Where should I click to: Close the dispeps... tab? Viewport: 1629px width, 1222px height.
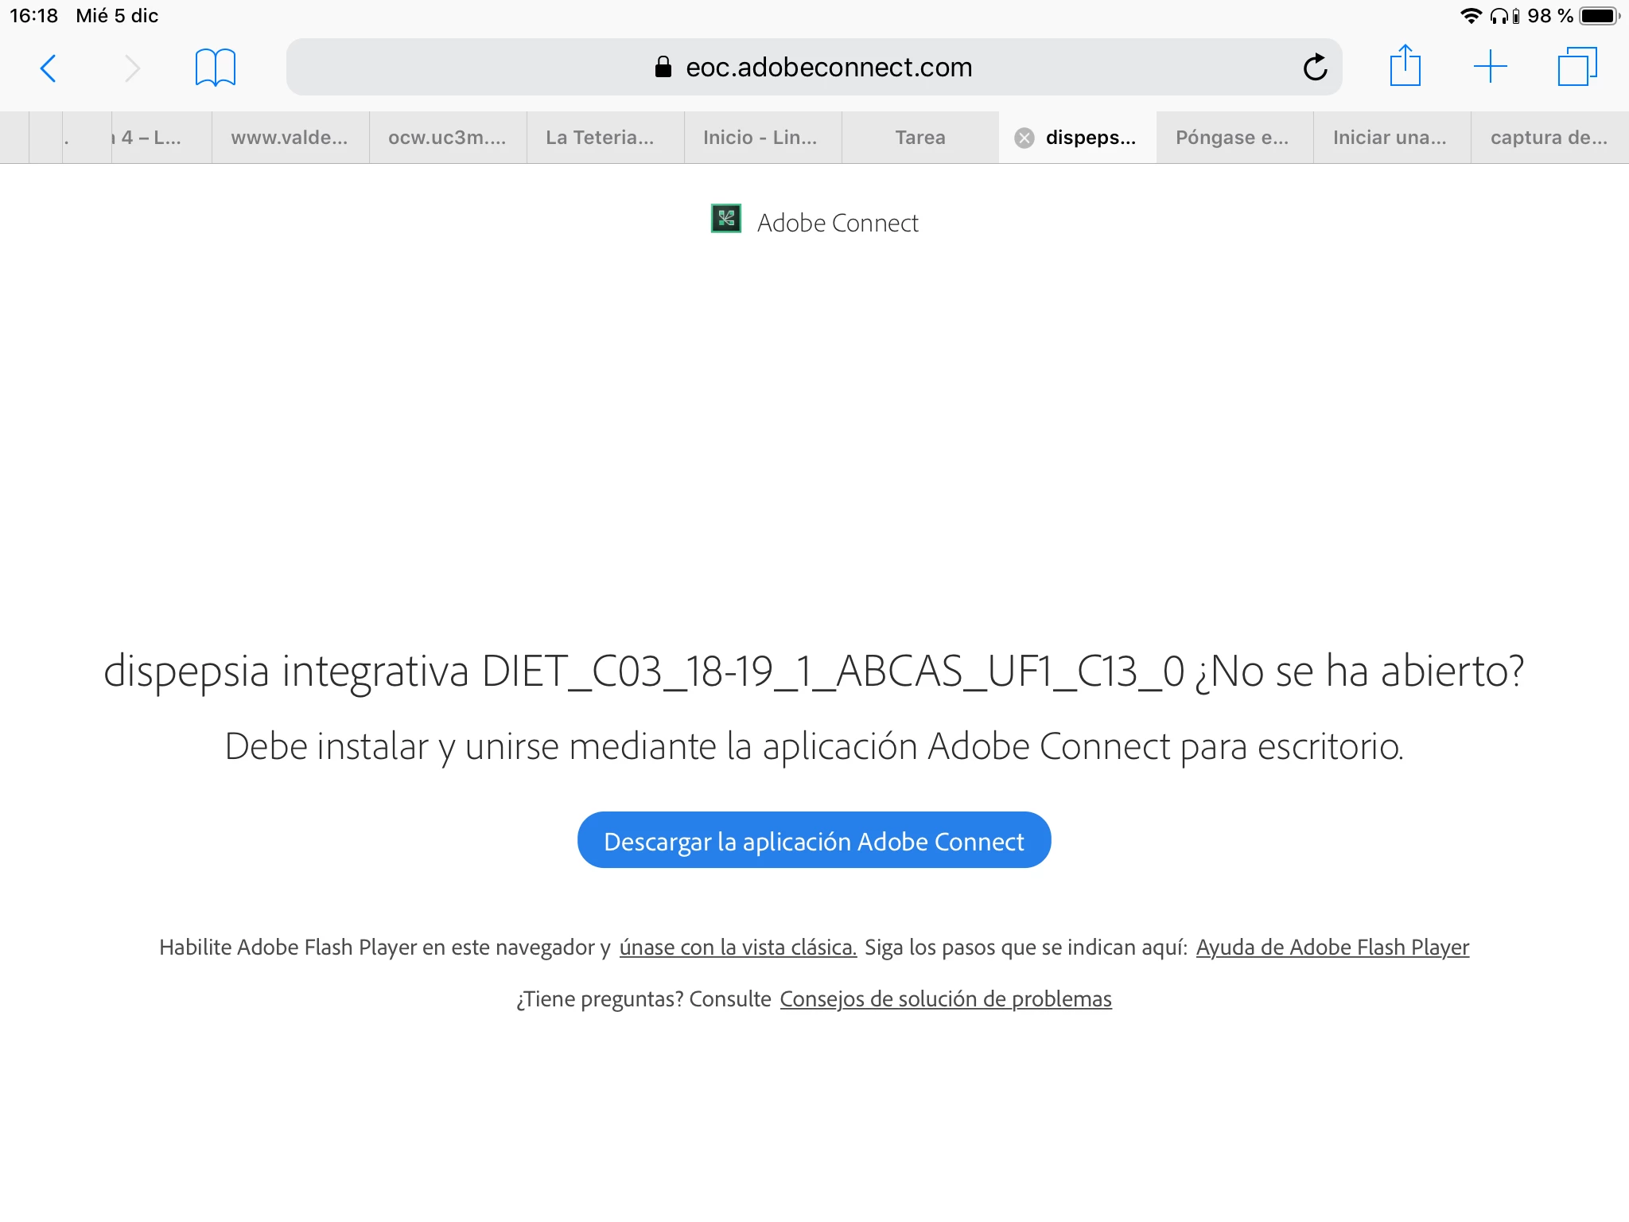[x=1024, y=138]
